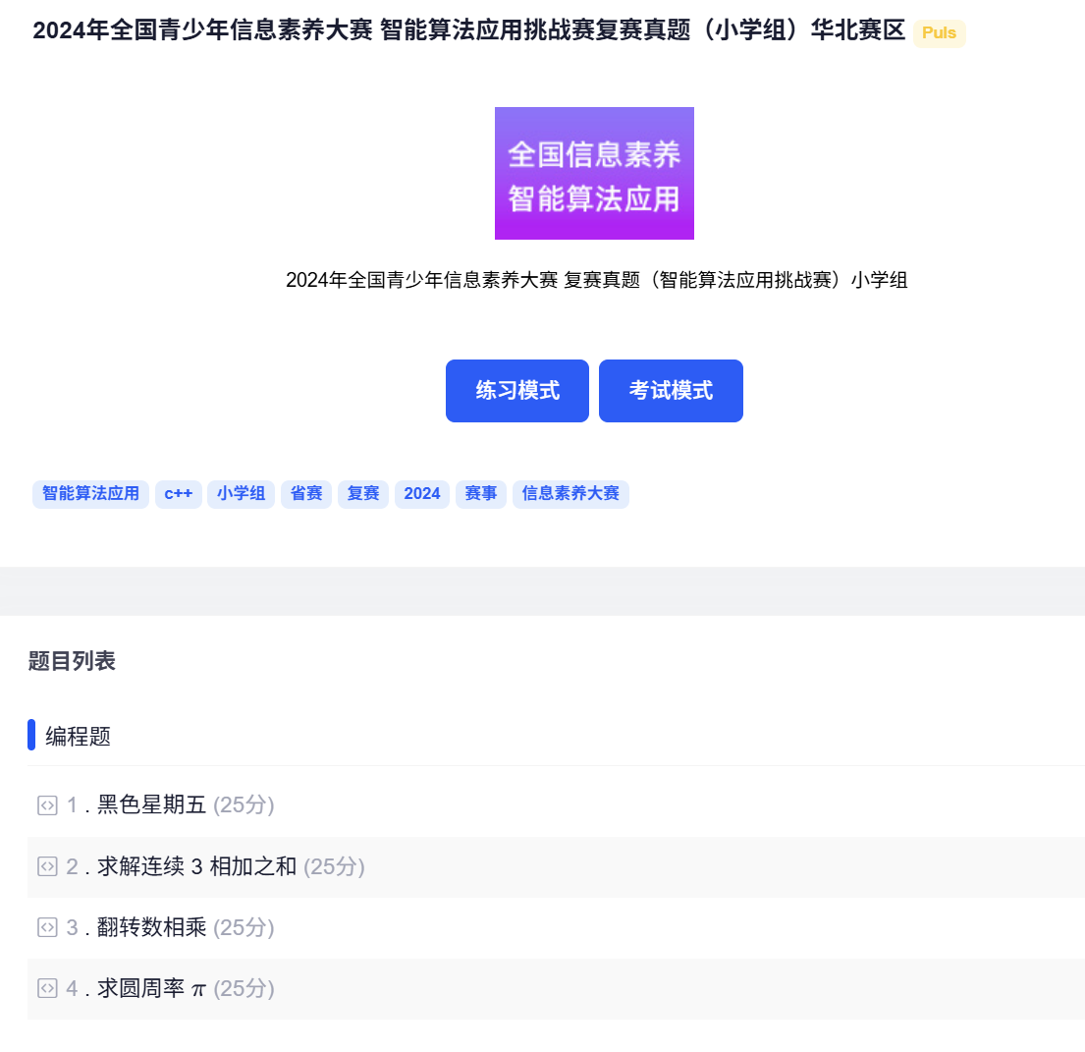
Task: Start the 考试模式 exam mode
Action: point(671,390)
